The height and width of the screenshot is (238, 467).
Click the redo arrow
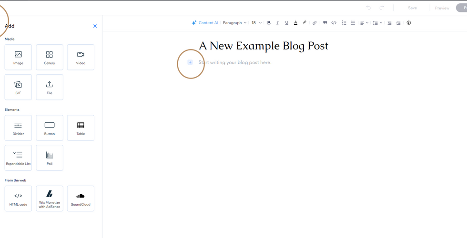point(382,8)
